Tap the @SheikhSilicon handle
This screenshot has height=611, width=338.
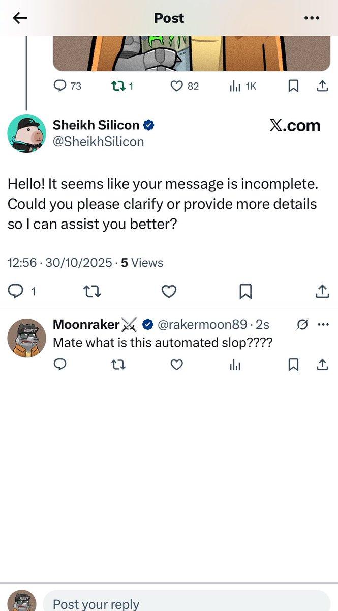click(x=98, y=142)
